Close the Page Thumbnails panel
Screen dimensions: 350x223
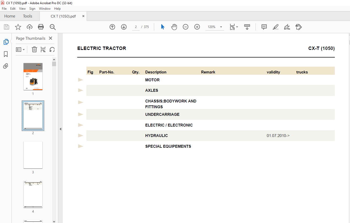(x=51, y=38)
